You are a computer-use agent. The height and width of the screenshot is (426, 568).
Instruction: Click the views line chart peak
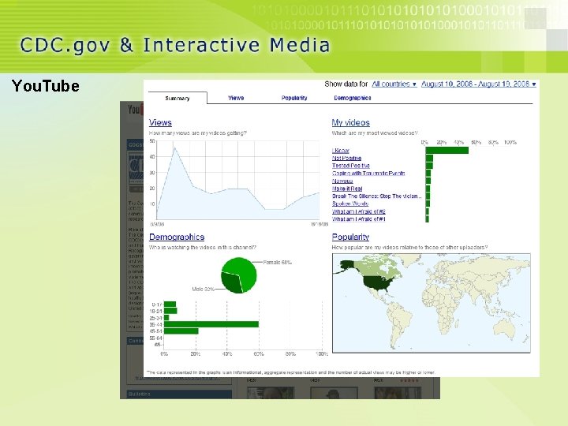coord(174,148)
